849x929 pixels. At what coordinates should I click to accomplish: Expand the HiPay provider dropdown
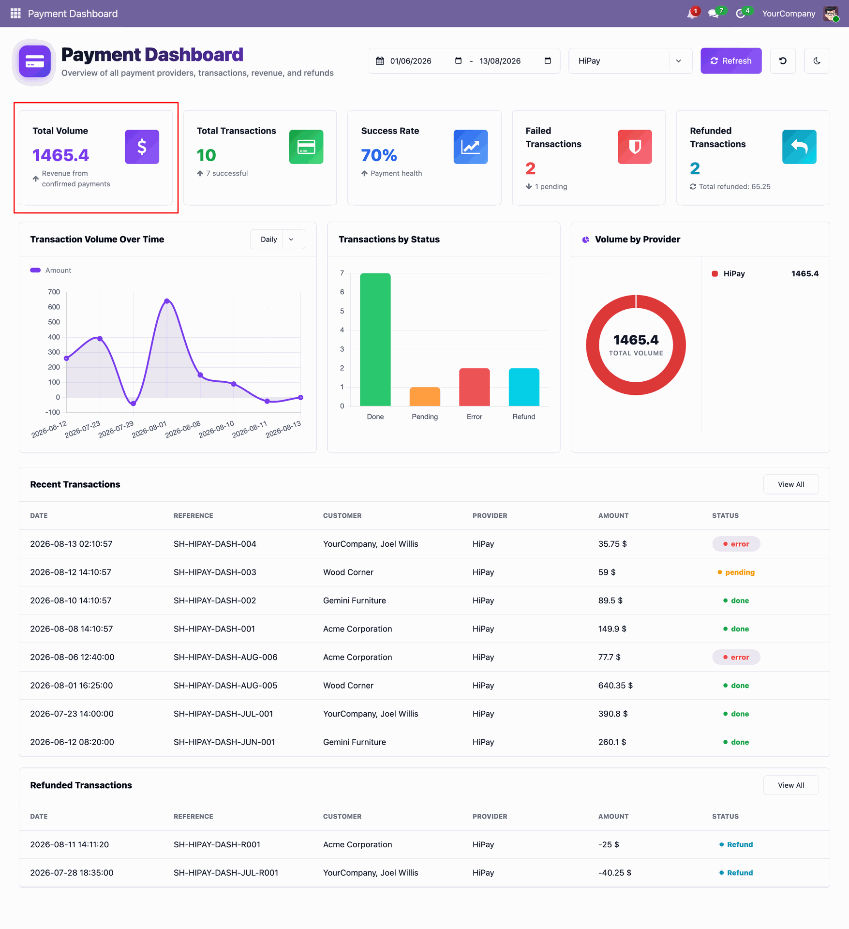click(x=630, y=61)
